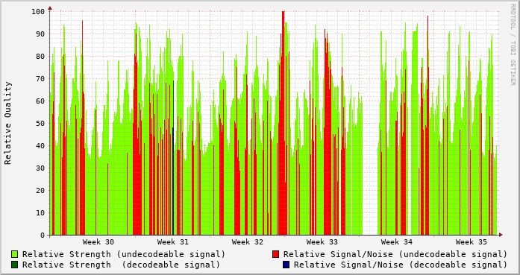Click the Week 31 axis label
The height and width of the screenshot is (275, 520).
(x=173, y=242)
